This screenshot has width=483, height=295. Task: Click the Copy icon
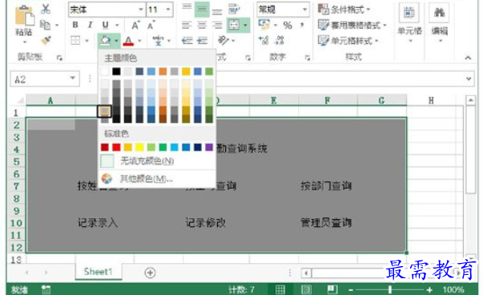46,25
